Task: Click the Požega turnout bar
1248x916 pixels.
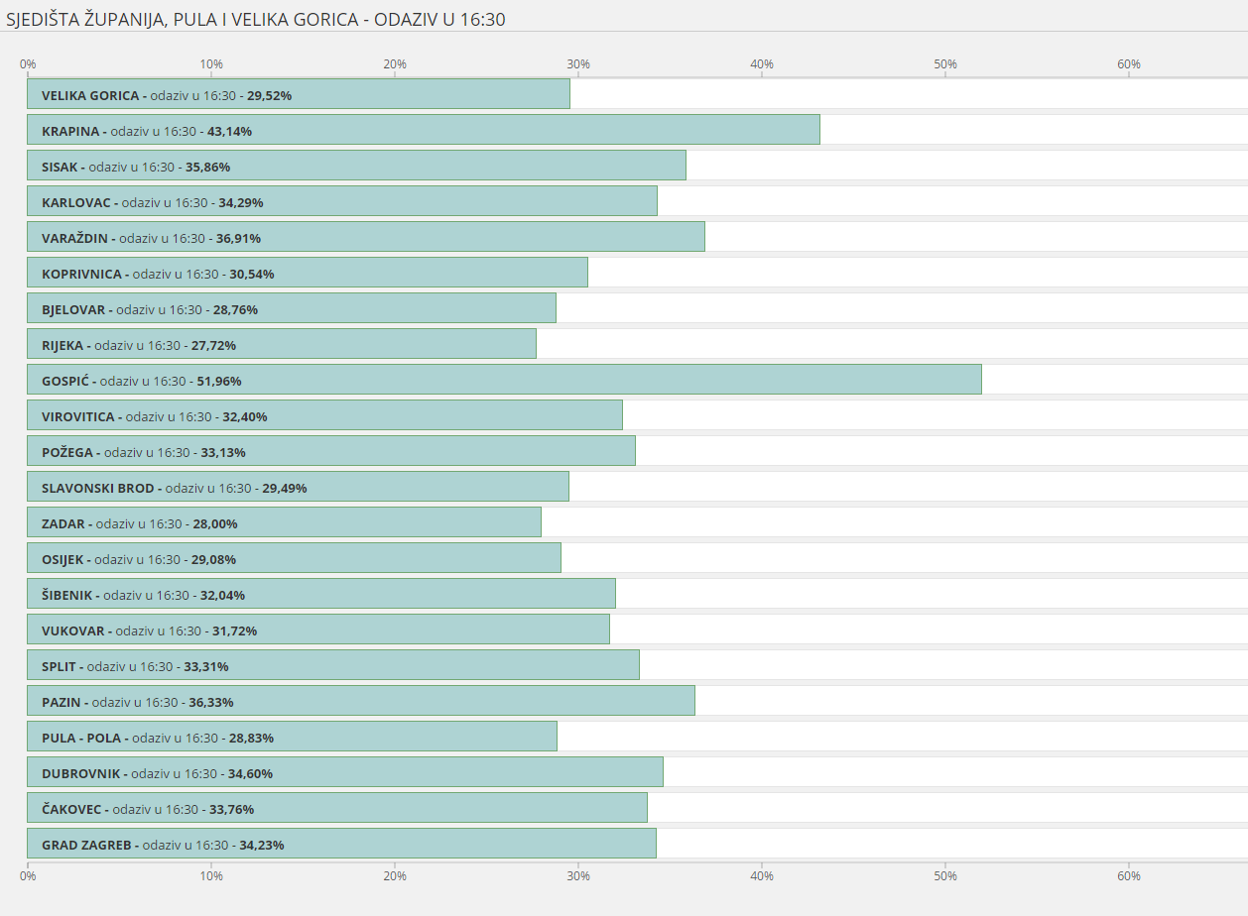Action: pos(331,451)
